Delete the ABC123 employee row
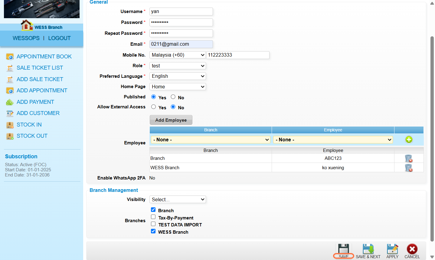 tap(409, 158)
